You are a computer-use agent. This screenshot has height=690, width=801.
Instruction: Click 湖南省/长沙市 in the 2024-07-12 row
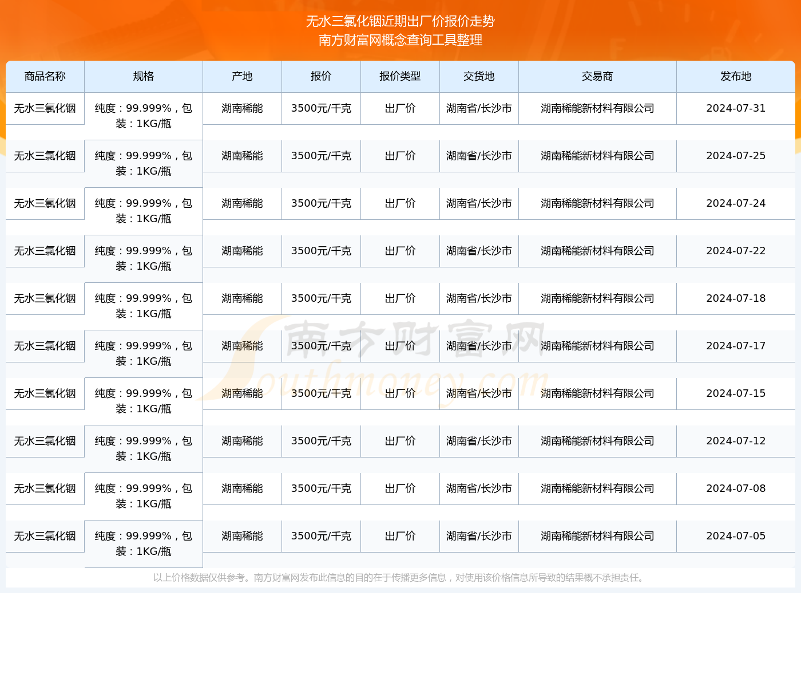pyautogui.click(x=479, y=441)
